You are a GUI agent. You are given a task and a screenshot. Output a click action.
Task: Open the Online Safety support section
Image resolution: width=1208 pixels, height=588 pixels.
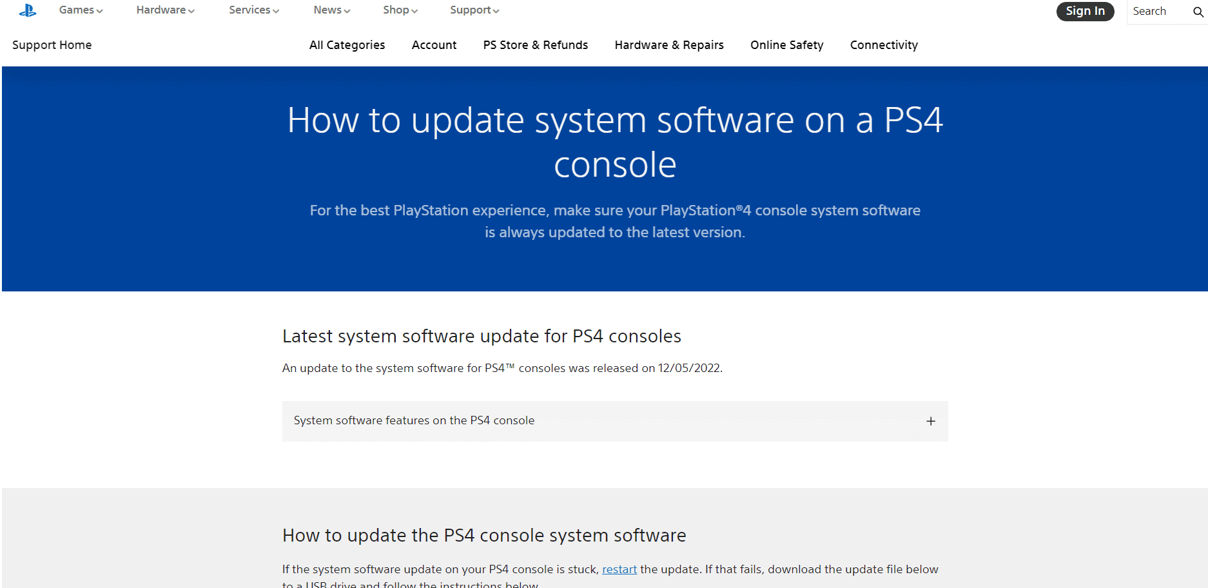click(786, 44)
